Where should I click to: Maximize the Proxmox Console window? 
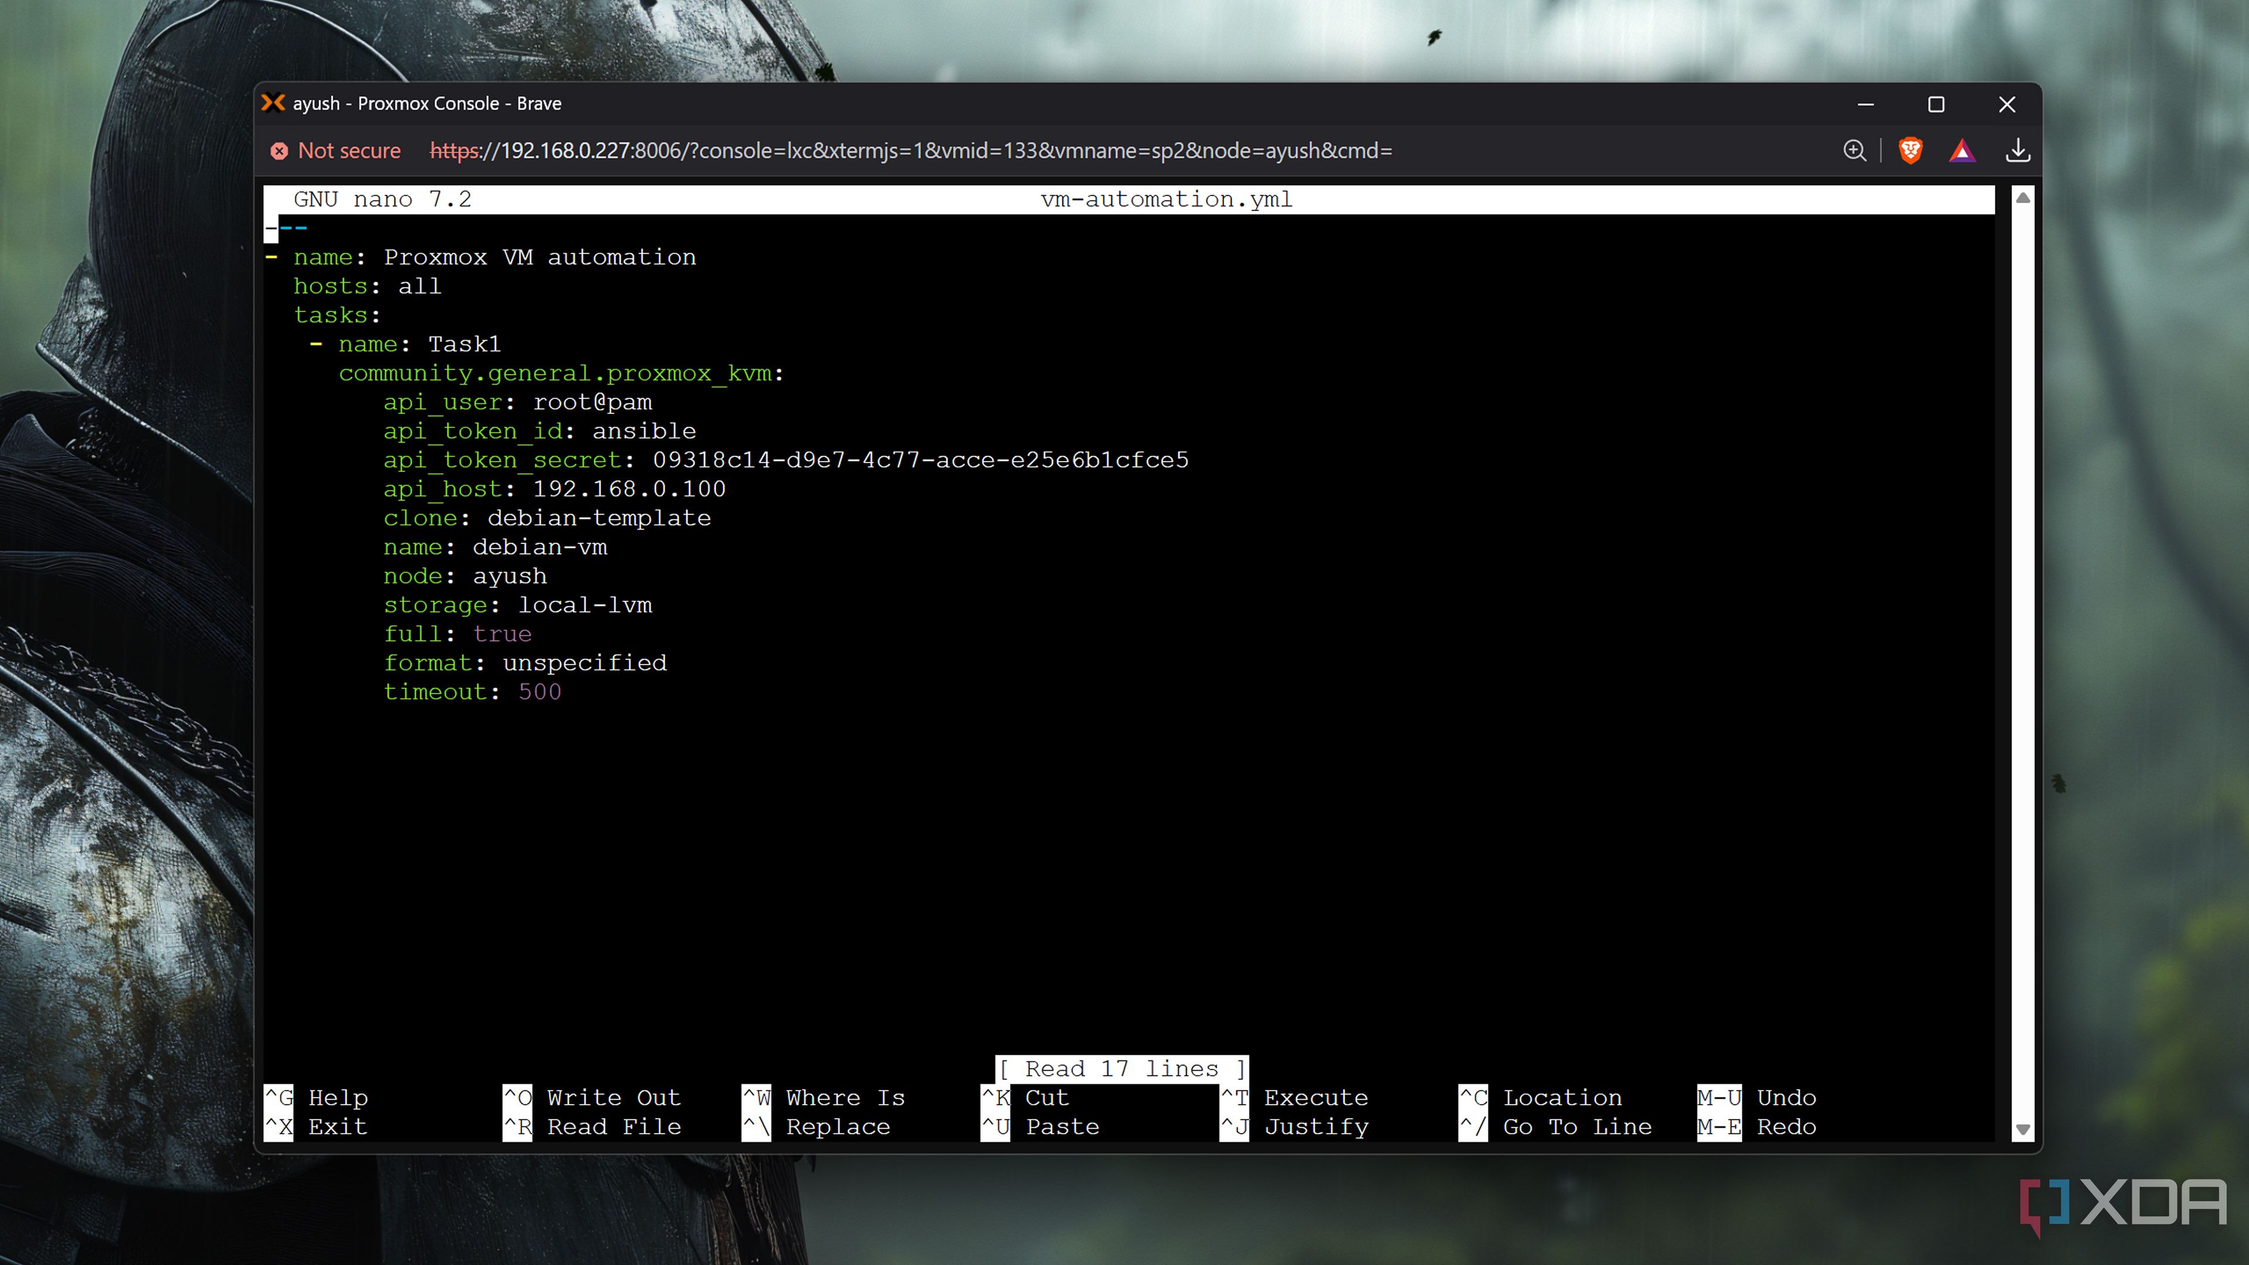pyautogui.click(x=1936, y=104)
